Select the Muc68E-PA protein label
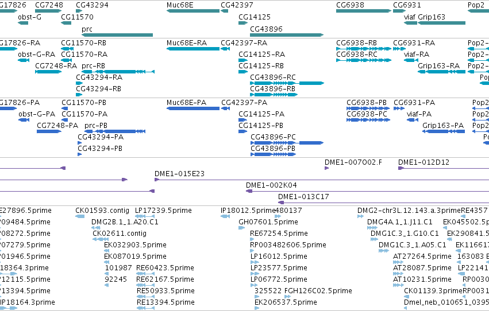The height and width of the screenshot is (311, 489). (x=187, y=103)
